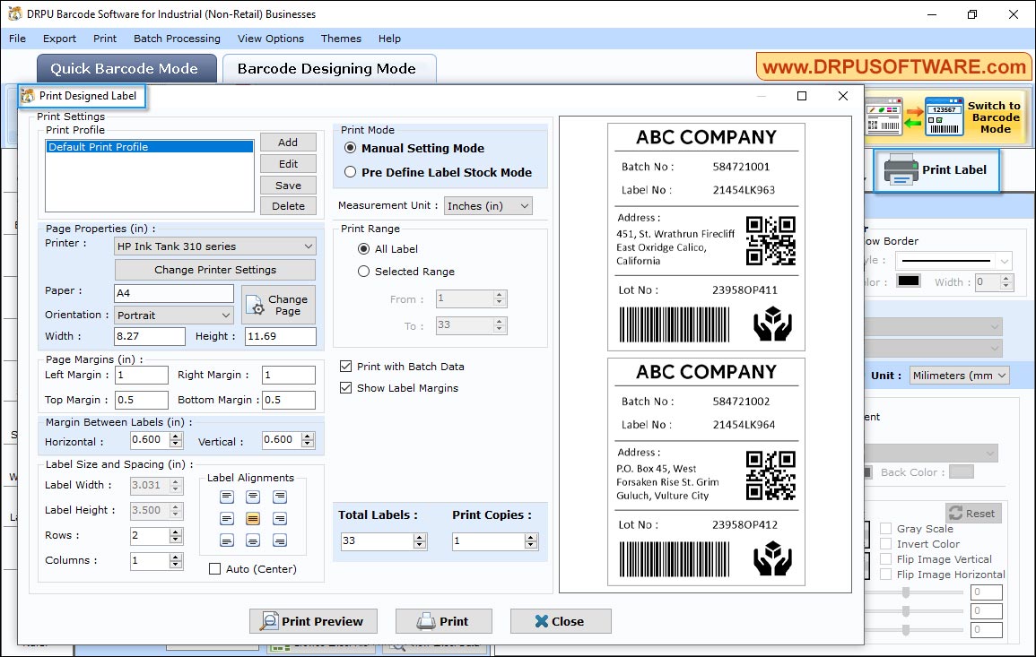Switch to Barcode Designing Mode tab

(x=328, y=68)
